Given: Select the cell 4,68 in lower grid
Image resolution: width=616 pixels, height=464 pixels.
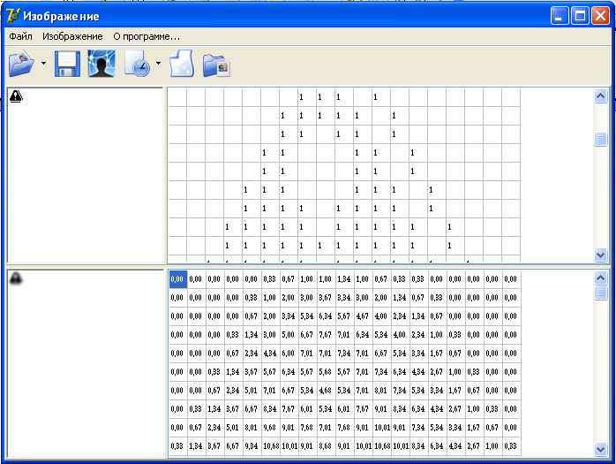Looking at the screenshot, I should point(326,391).
